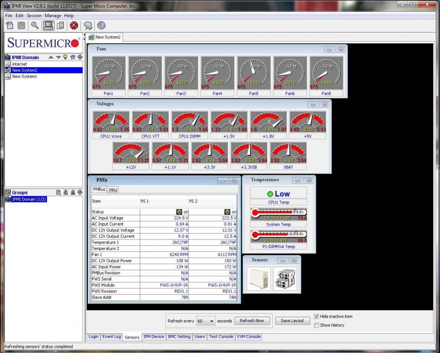Open the Edit menu

point(19,16)
